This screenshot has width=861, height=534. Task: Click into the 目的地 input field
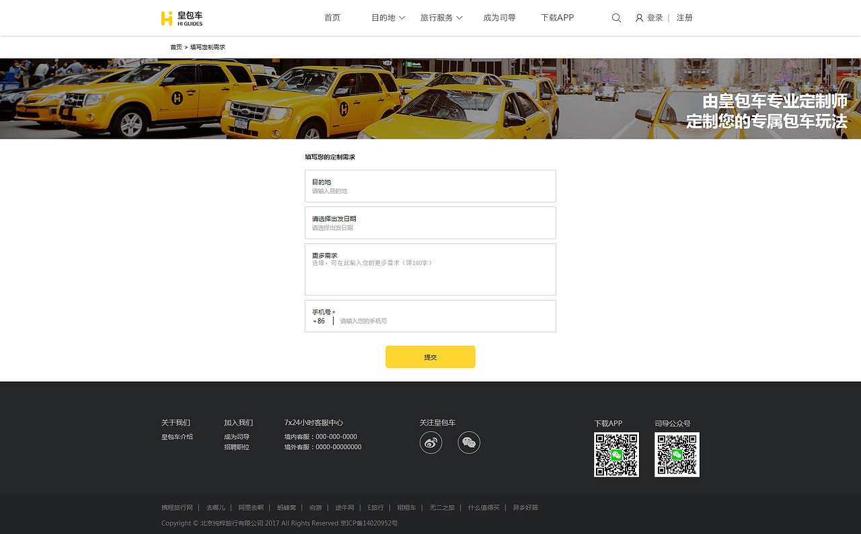click(x=430, y=186)
